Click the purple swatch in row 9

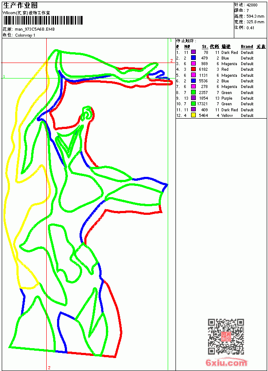pos(193,98)
